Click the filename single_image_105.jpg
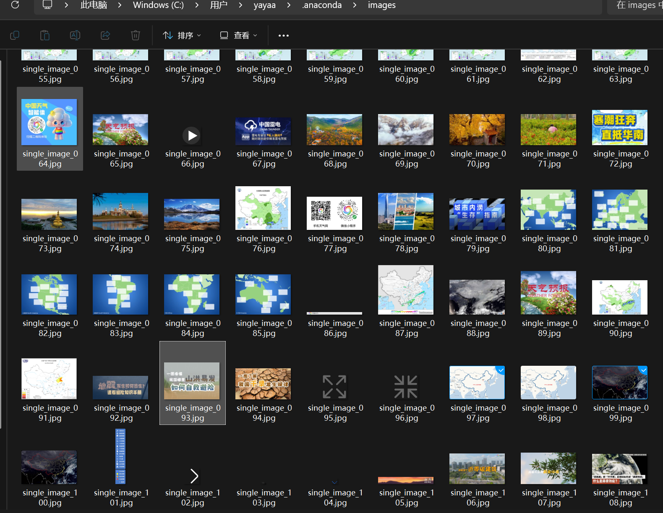The image size is (663, 513). point(407,497)
